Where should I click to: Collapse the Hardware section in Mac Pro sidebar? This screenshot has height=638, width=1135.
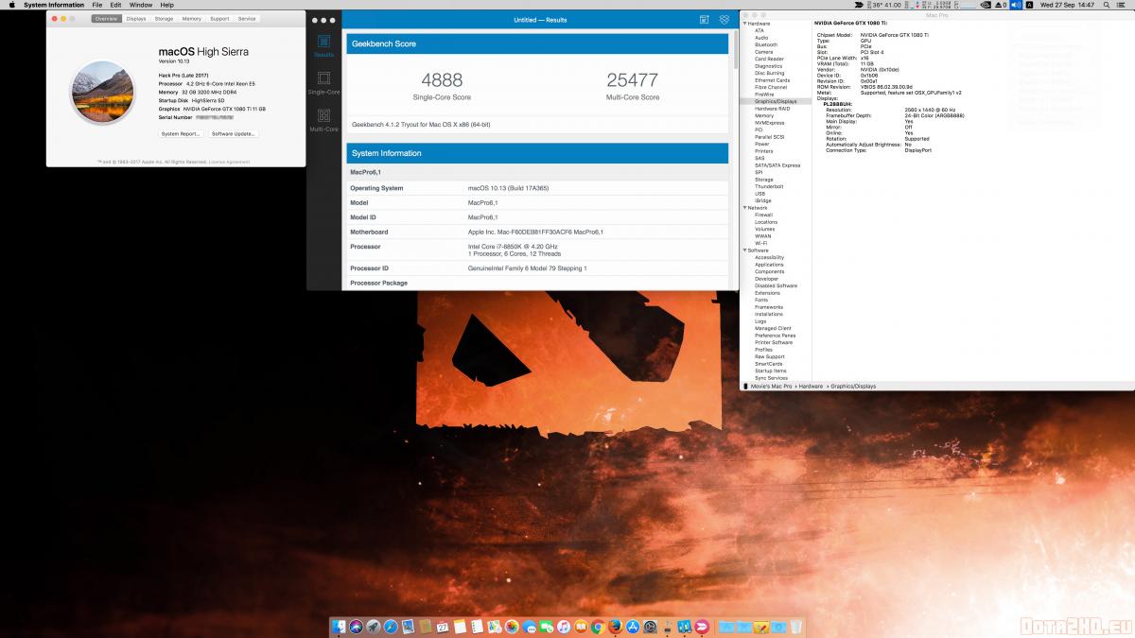pos(743,23)
